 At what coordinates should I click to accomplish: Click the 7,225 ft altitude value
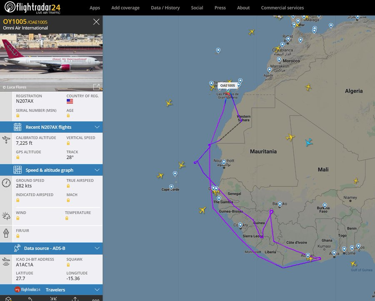point(24,143)
